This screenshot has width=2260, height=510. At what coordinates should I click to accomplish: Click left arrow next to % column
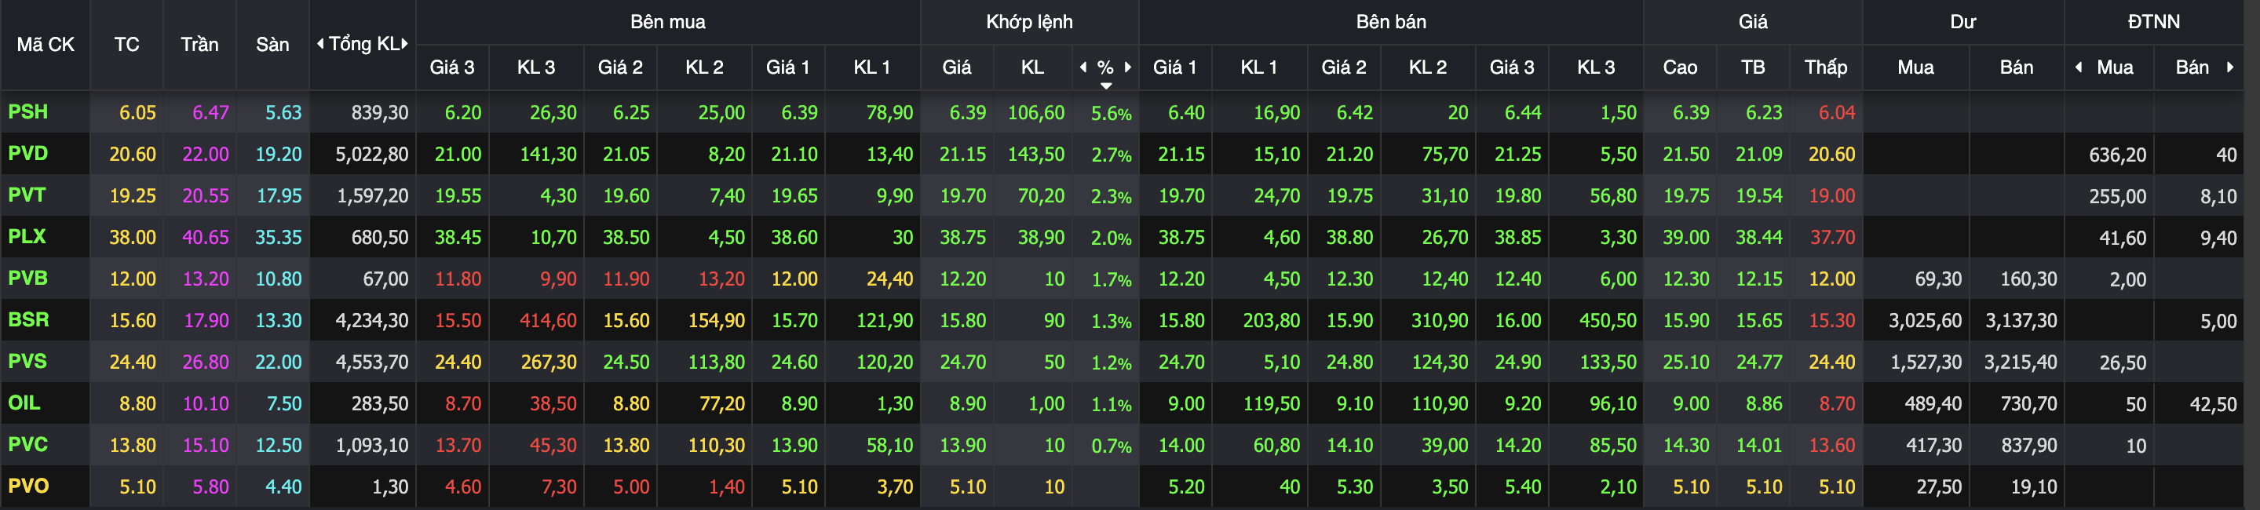[1083, 67]
